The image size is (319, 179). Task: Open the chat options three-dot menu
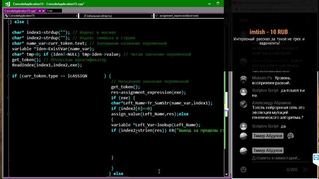click(x=309, y=20)
